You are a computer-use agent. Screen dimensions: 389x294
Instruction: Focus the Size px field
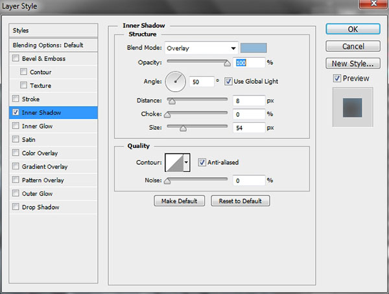point(249,128)
